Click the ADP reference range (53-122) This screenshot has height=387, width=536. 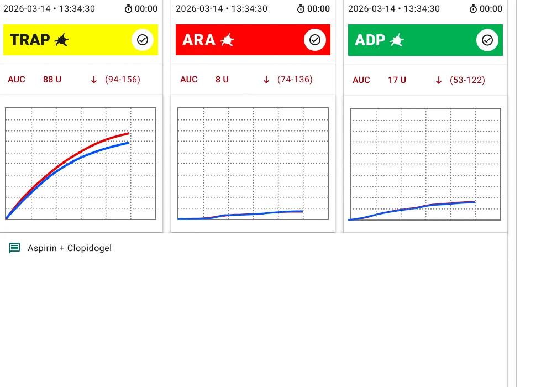[467, 80]
